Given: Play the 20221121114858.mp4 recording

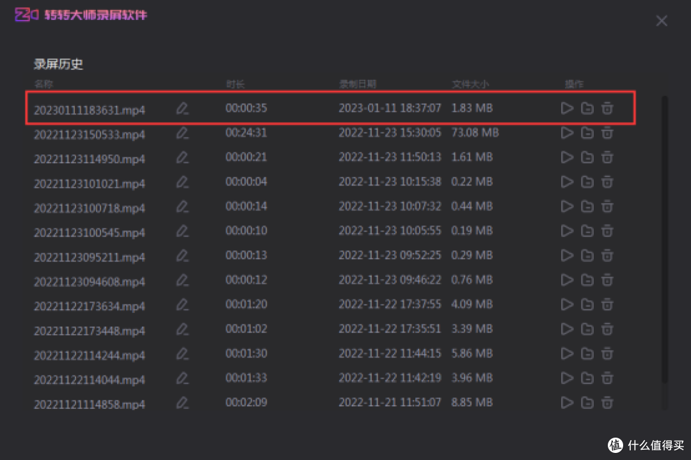Looking at the screenshot, I should 567,402.
